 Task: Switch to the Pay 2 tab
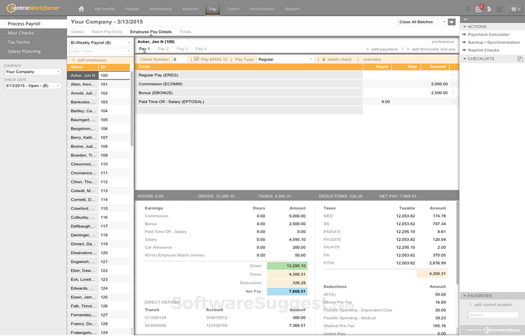pos(163,49)
